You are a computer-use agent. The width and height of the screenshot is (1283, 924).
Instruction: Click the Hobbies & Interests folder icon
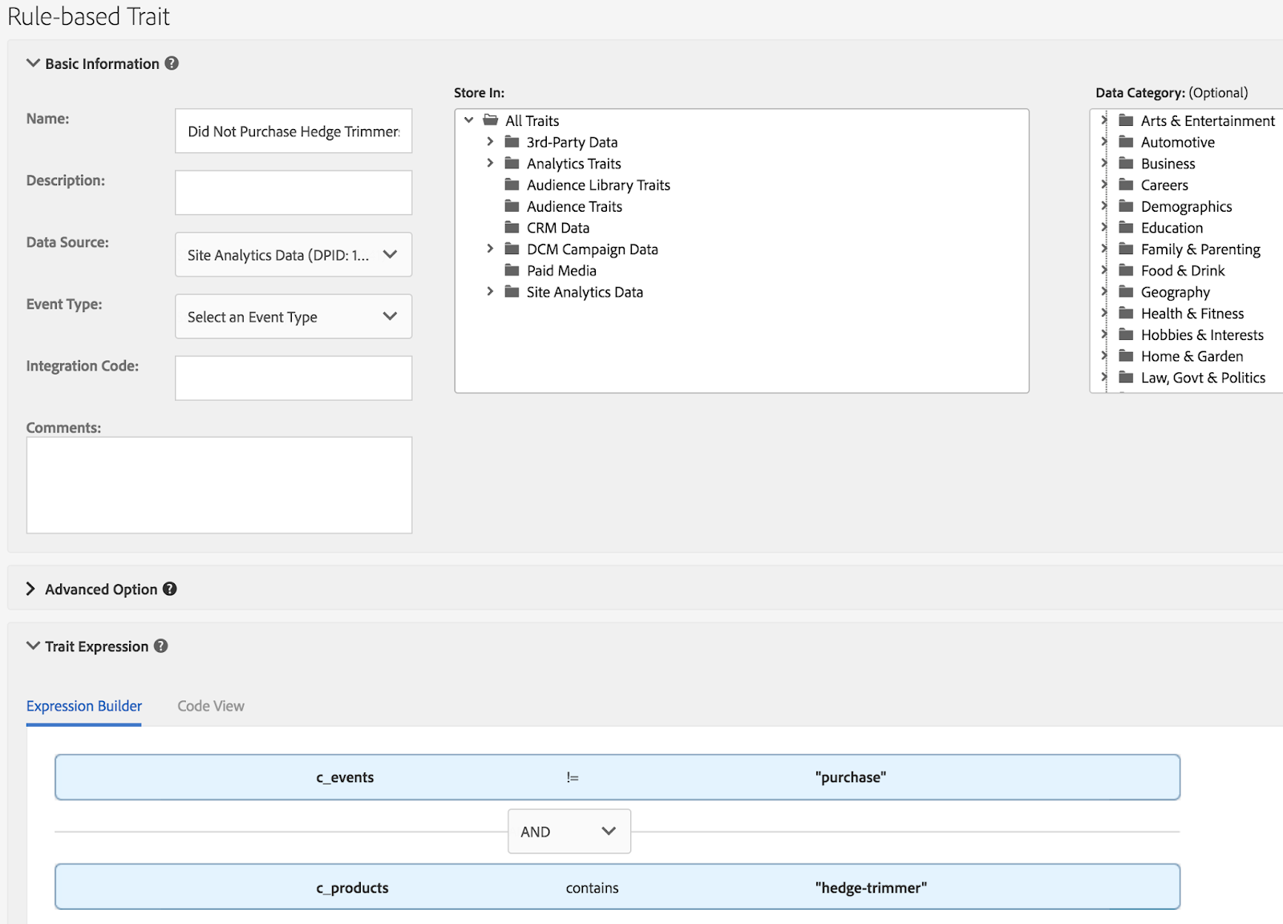tap(1126, 334)
